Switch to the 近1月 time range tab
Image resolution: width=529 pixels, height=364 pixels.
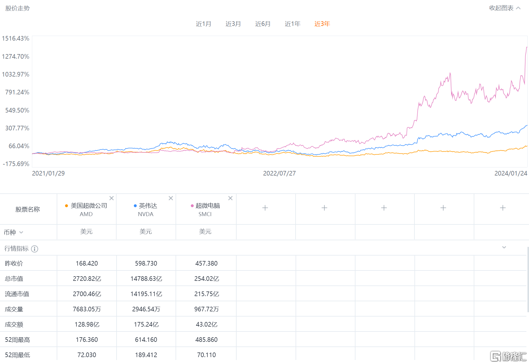(x=204, y=24)
